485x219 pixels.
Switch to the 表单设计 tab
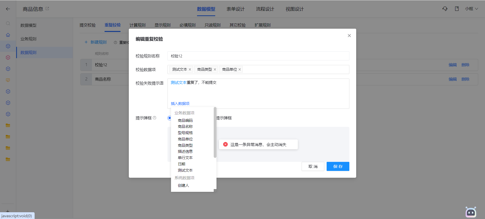click(235, 9)
